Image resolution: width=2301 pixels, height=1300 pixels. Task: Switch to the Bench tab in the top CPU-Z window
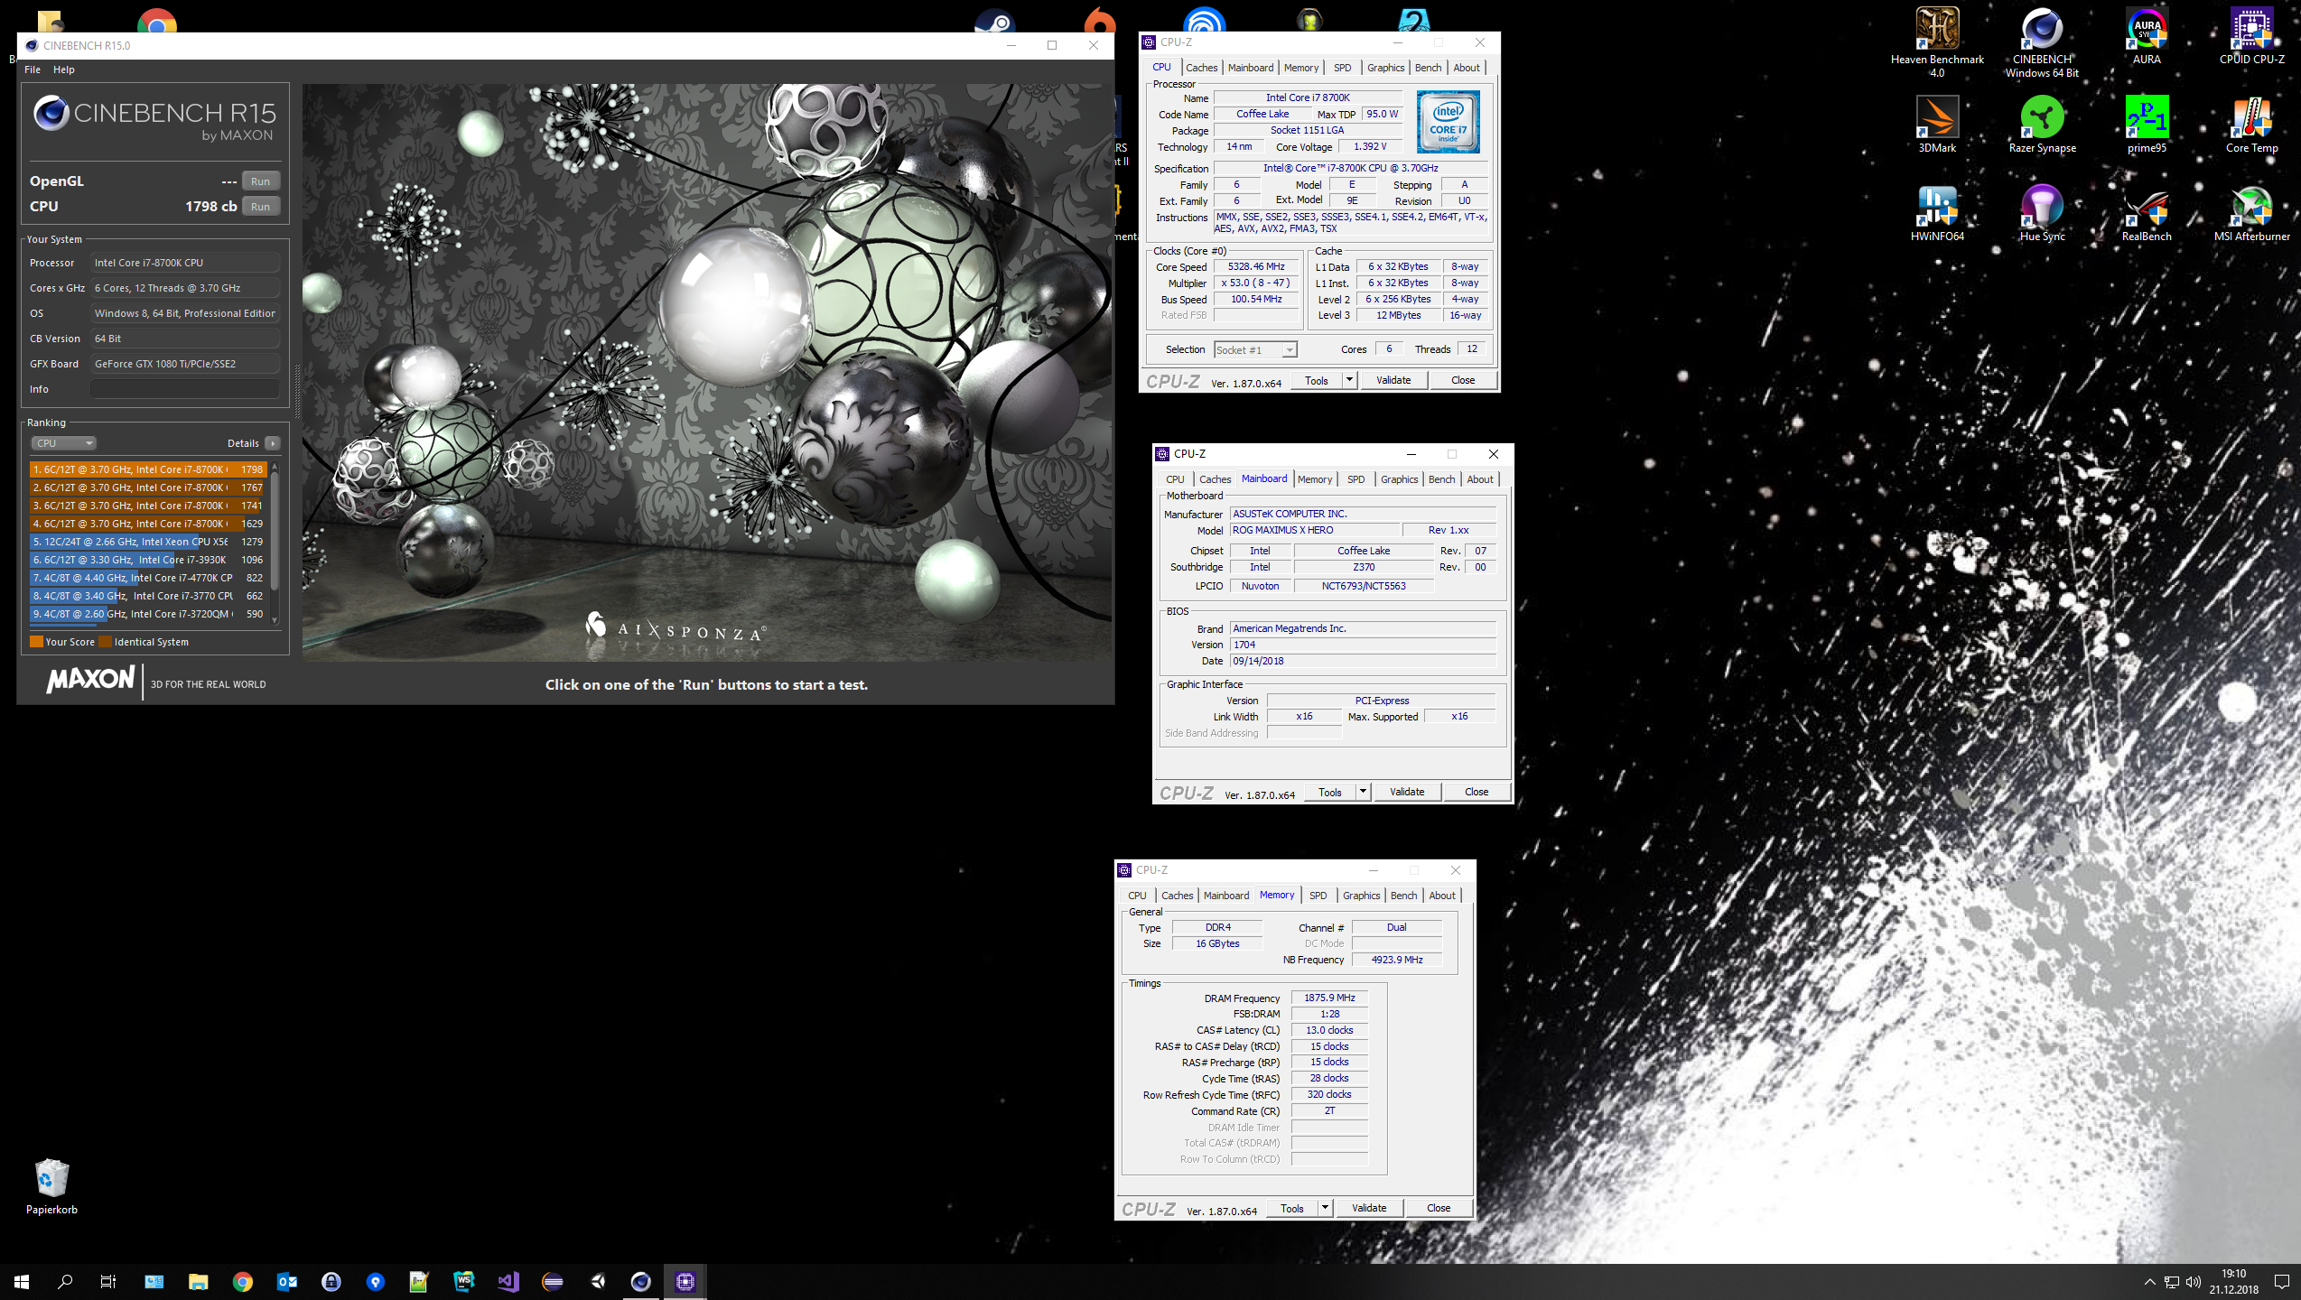1428,68
